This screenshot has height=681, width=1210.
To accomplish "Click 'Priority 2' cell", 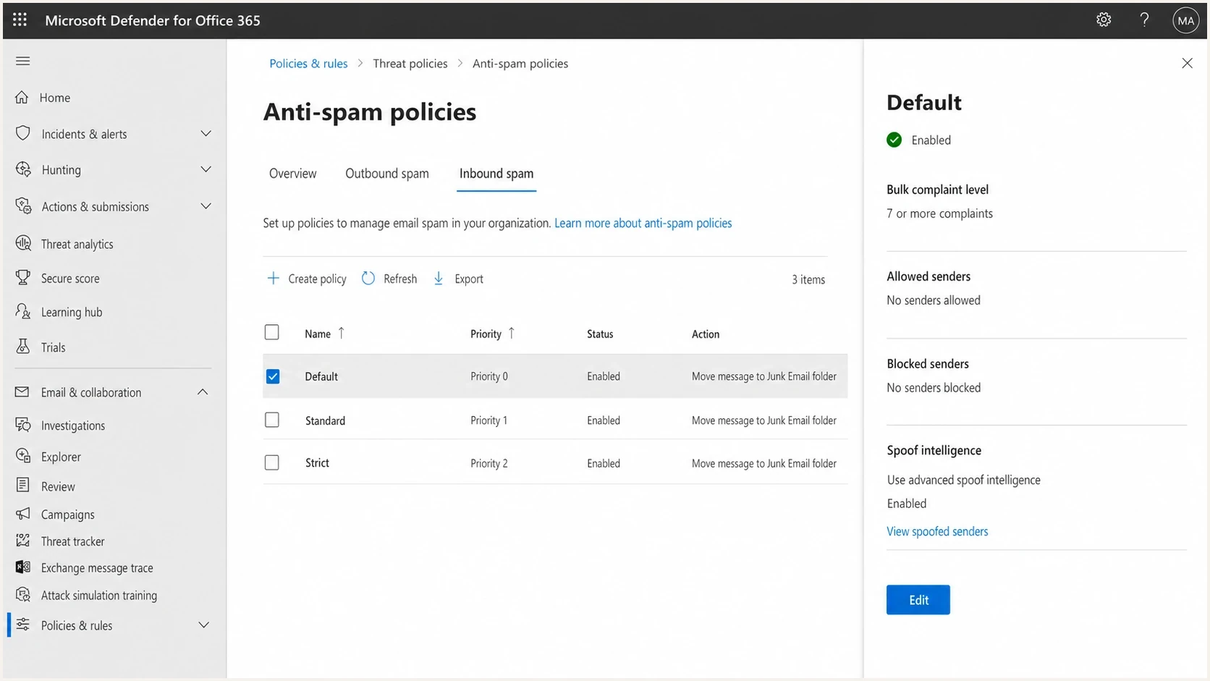I will (489, 463).
